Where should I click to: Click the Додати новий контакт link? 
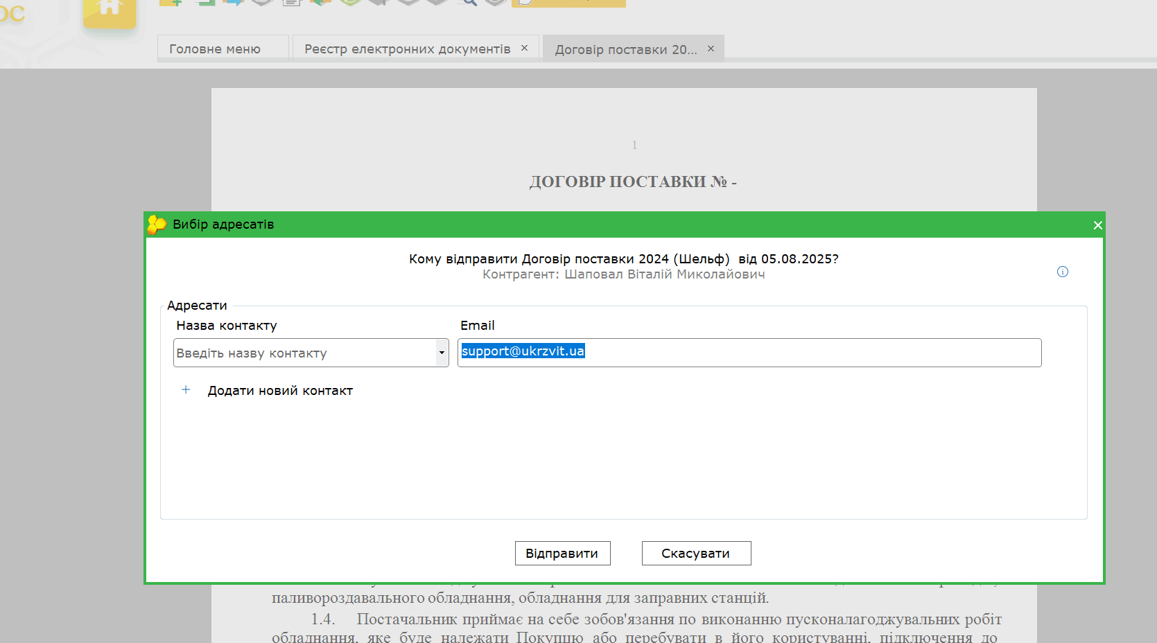280,391
